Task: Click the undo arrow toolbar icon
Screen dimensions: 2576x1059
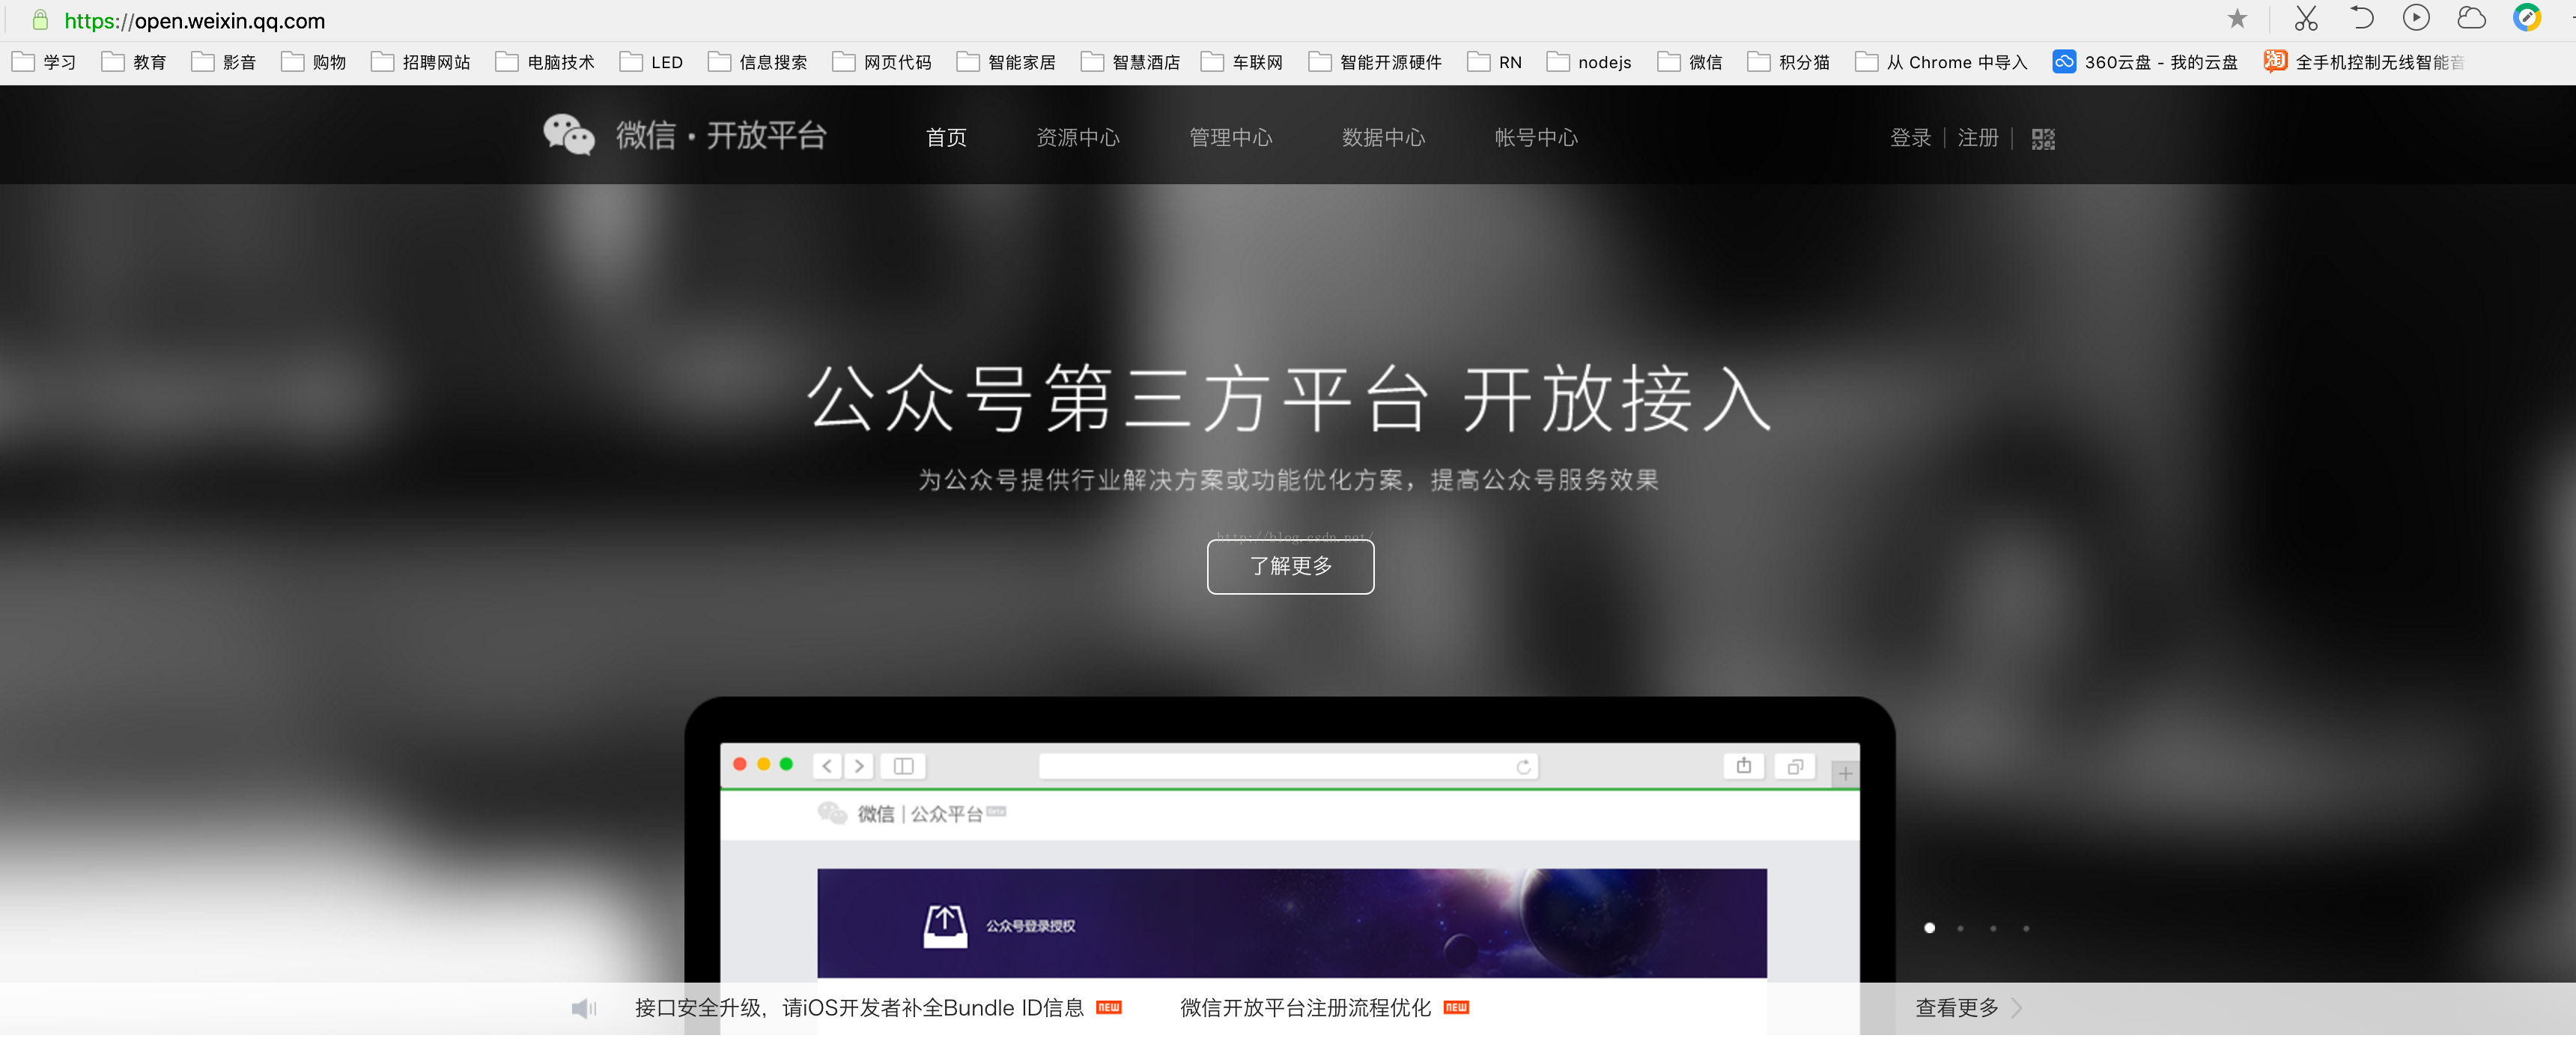Action: pos(2361,18)
